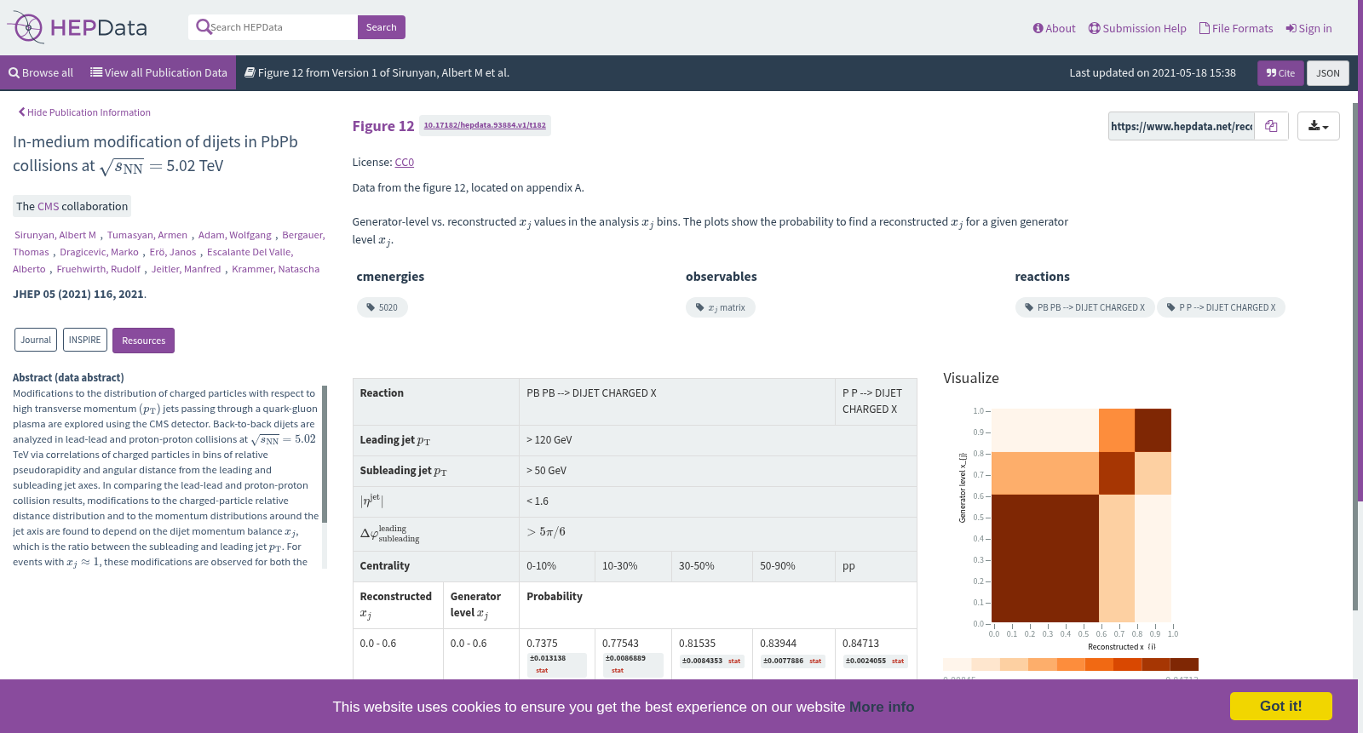Open the Resources button

(143, 341)
